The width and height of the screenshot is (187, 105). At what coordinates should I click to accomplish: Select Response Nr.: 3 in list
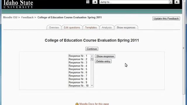(x=79, y=63)
